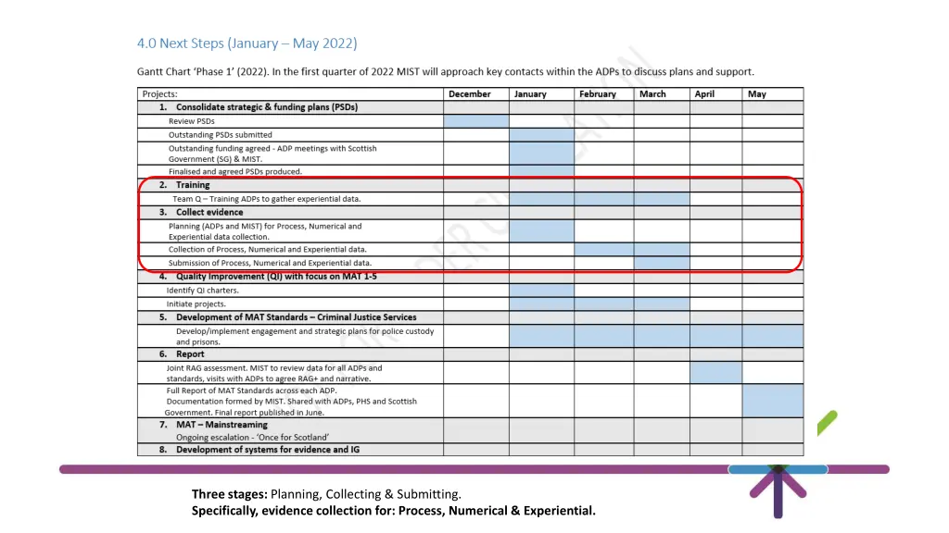The height and width of the screenshot is (533, 949).
Task: Click the blue April bar for Joint RAG assessment
Action: pyautogui.click(x=716, y=373)
